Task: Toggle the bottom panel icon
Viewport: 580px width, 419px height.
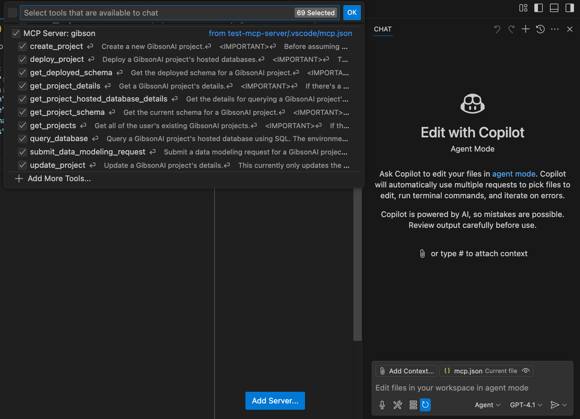Action: pos(554,8)
